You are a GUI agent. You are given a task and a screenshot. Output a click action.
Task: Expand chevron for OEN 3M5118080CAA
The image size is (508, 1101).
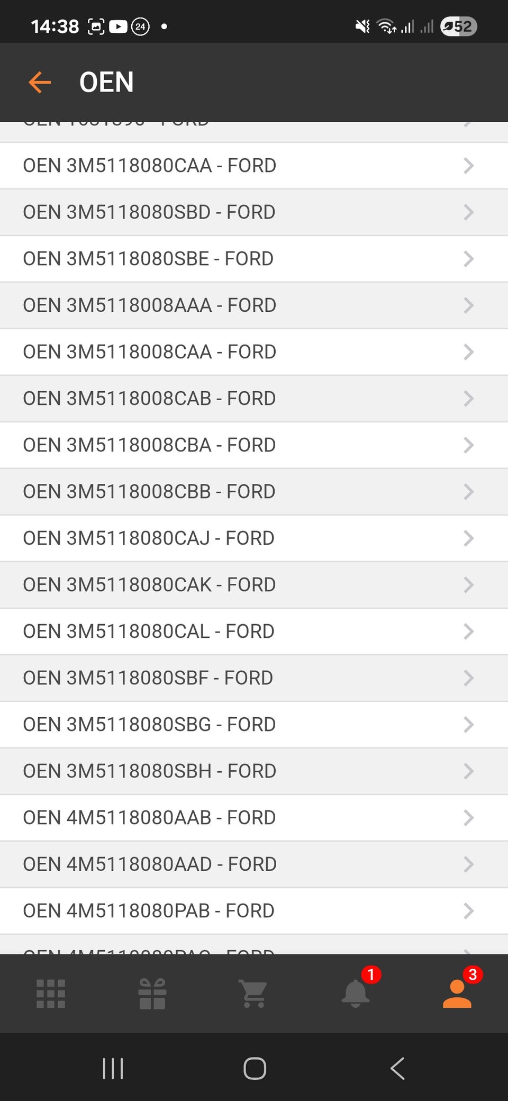(x=468, y=166)
